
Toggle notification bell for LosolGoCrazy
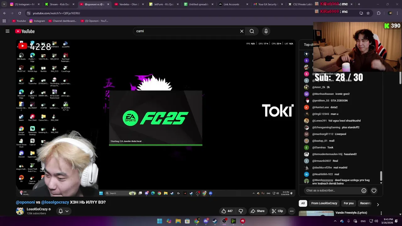point(61,211)
